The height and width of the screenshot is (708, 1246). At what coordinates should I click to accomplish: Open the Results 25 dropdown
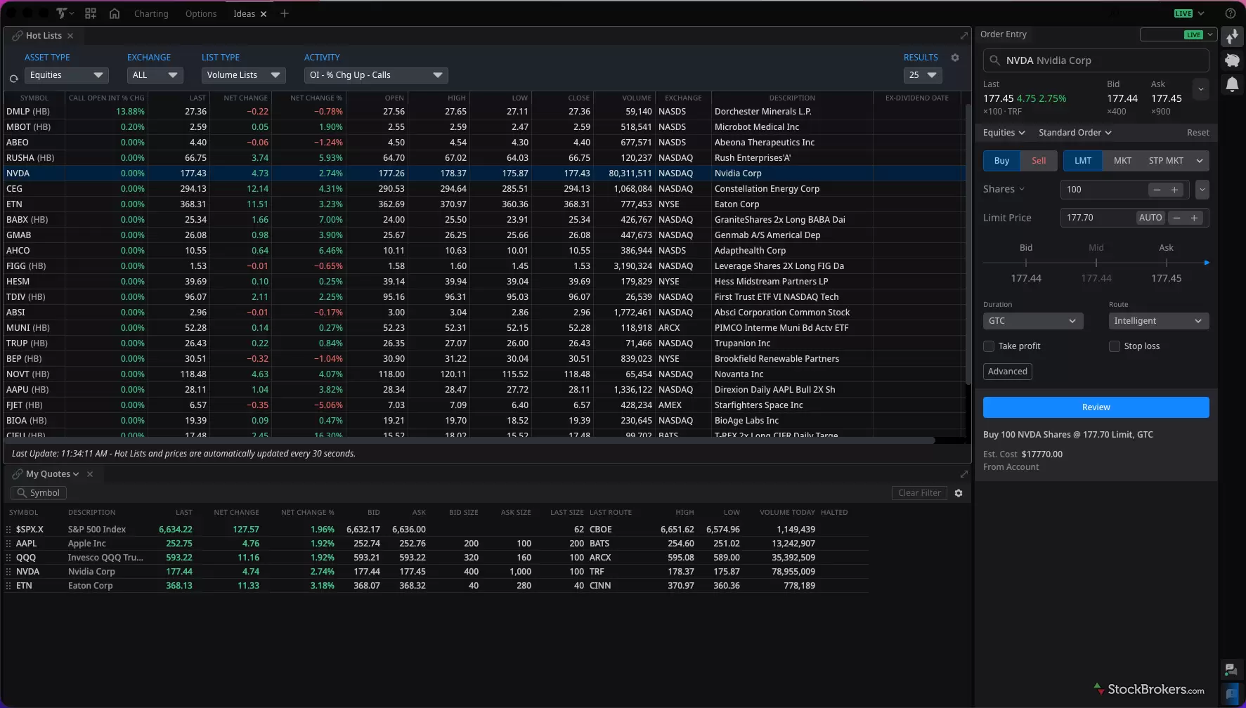923,75
